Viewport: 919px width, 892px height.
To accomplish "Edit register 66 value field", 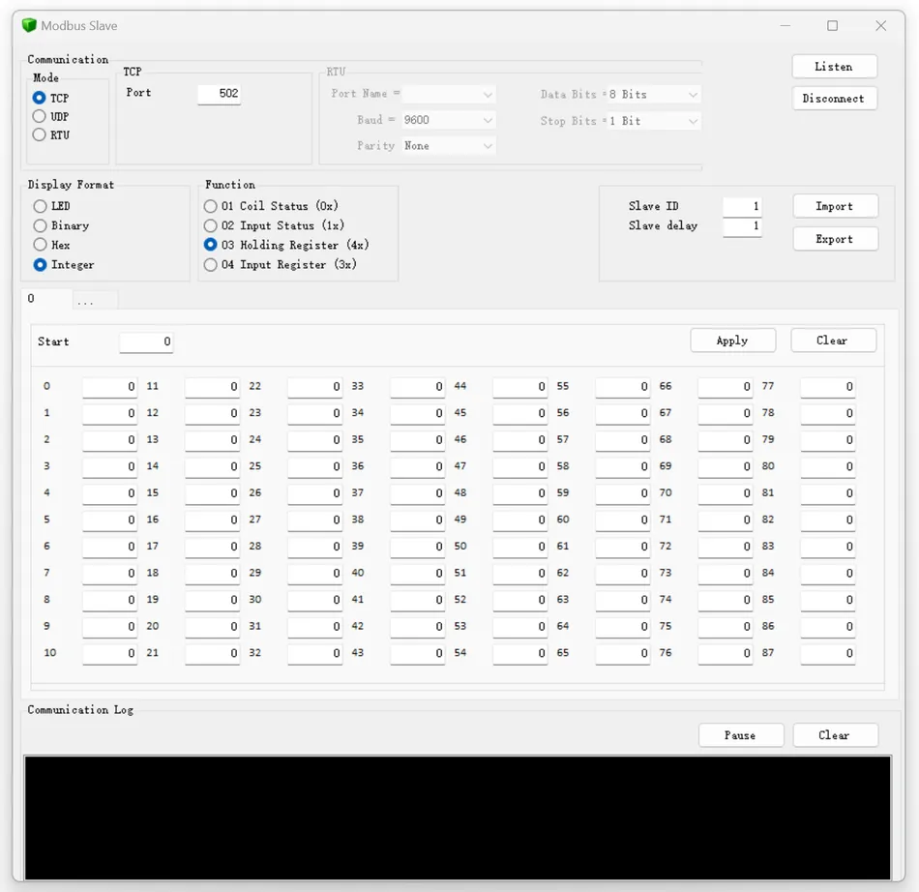I will point(725,387).
